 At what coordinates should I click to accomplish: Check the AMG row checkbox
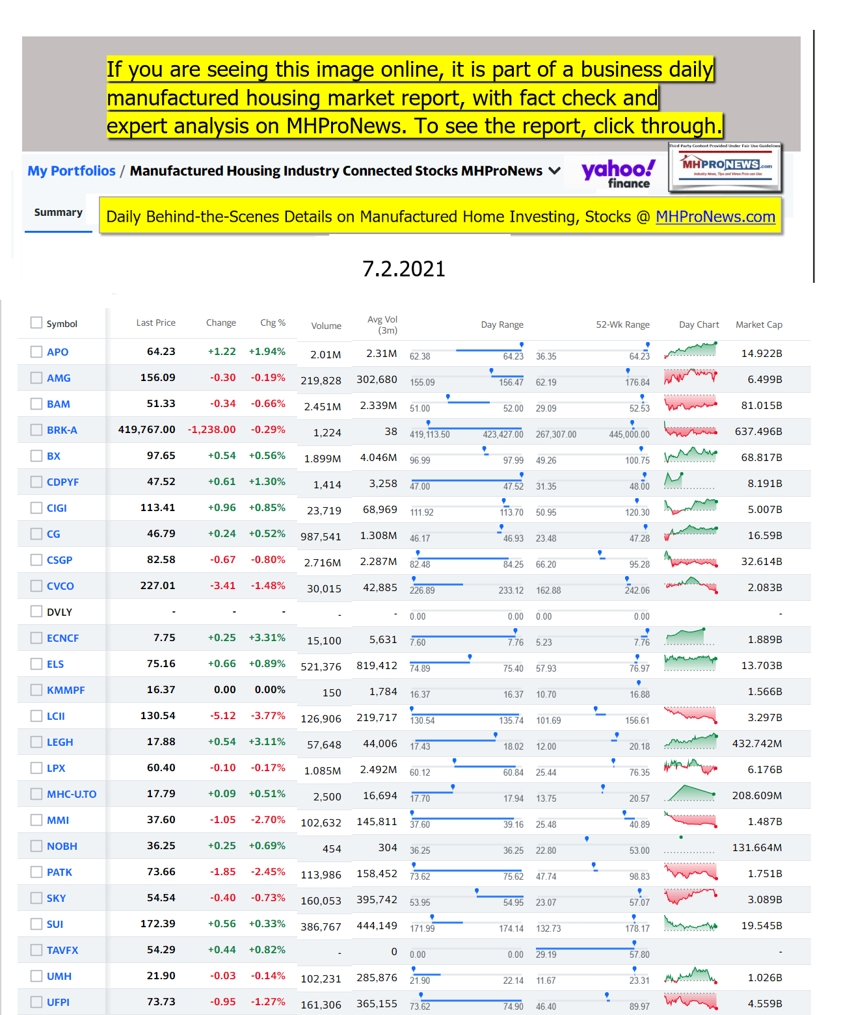pyautogui.click(x=36, y=378)
